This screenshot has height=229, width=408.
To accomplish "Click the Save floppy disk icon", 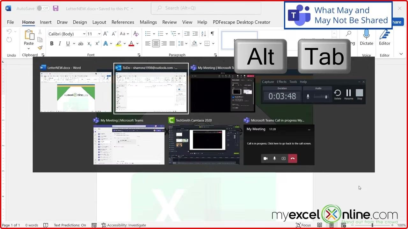I will coord(55,8).
